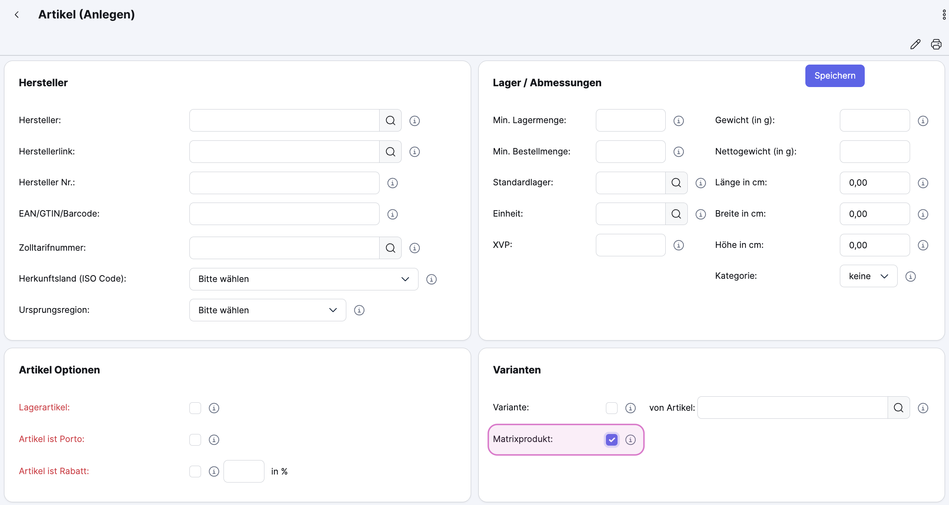
Task: Check the Artikel ist Porto box
Action: point(195,440)
